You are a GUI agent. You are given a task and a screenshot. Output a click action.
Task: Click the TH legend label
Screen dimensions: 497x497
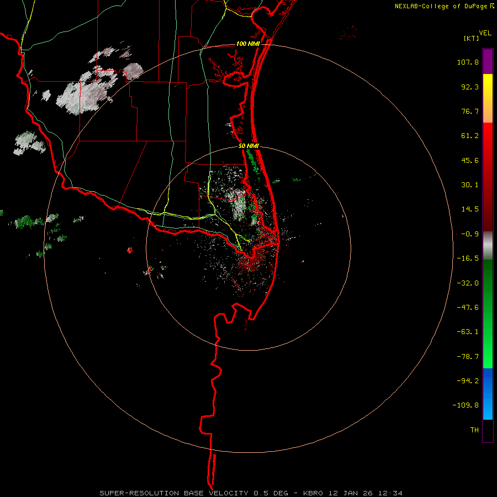pyautogui.click(x=474, y=430)
